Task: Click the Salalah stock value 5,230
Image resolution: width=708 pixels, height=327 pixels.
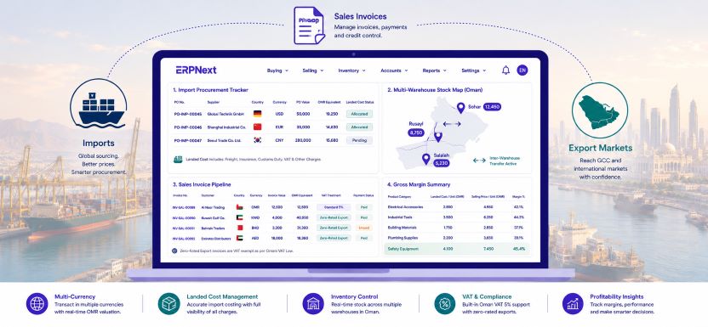Action: point(441,163)
